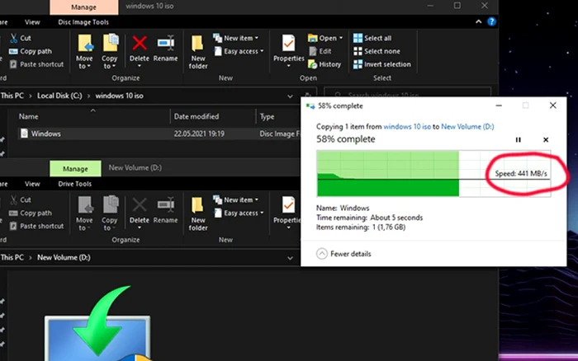Click the windows 10 iso source link
Screen dimensions: 578x361
coord(407,127)
